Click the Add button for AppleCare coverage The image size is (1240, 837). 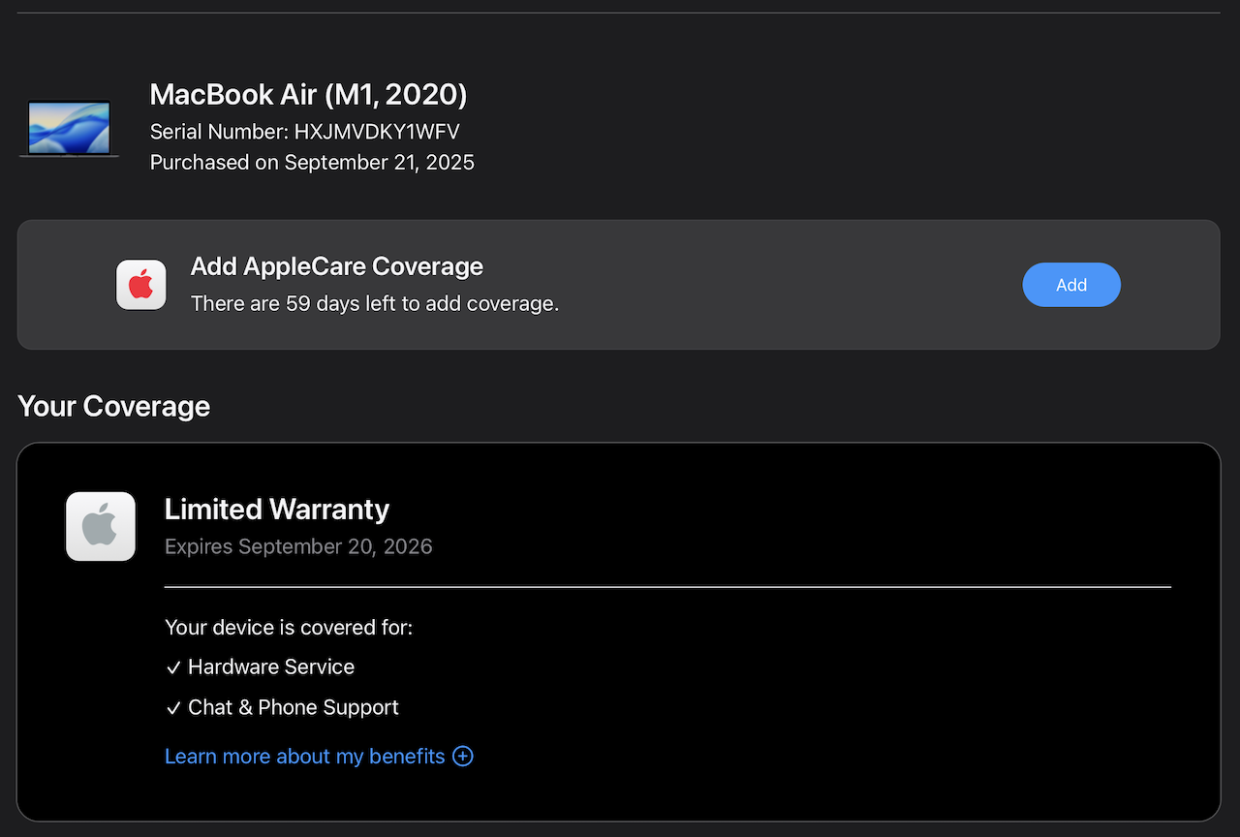point(1071,285)
